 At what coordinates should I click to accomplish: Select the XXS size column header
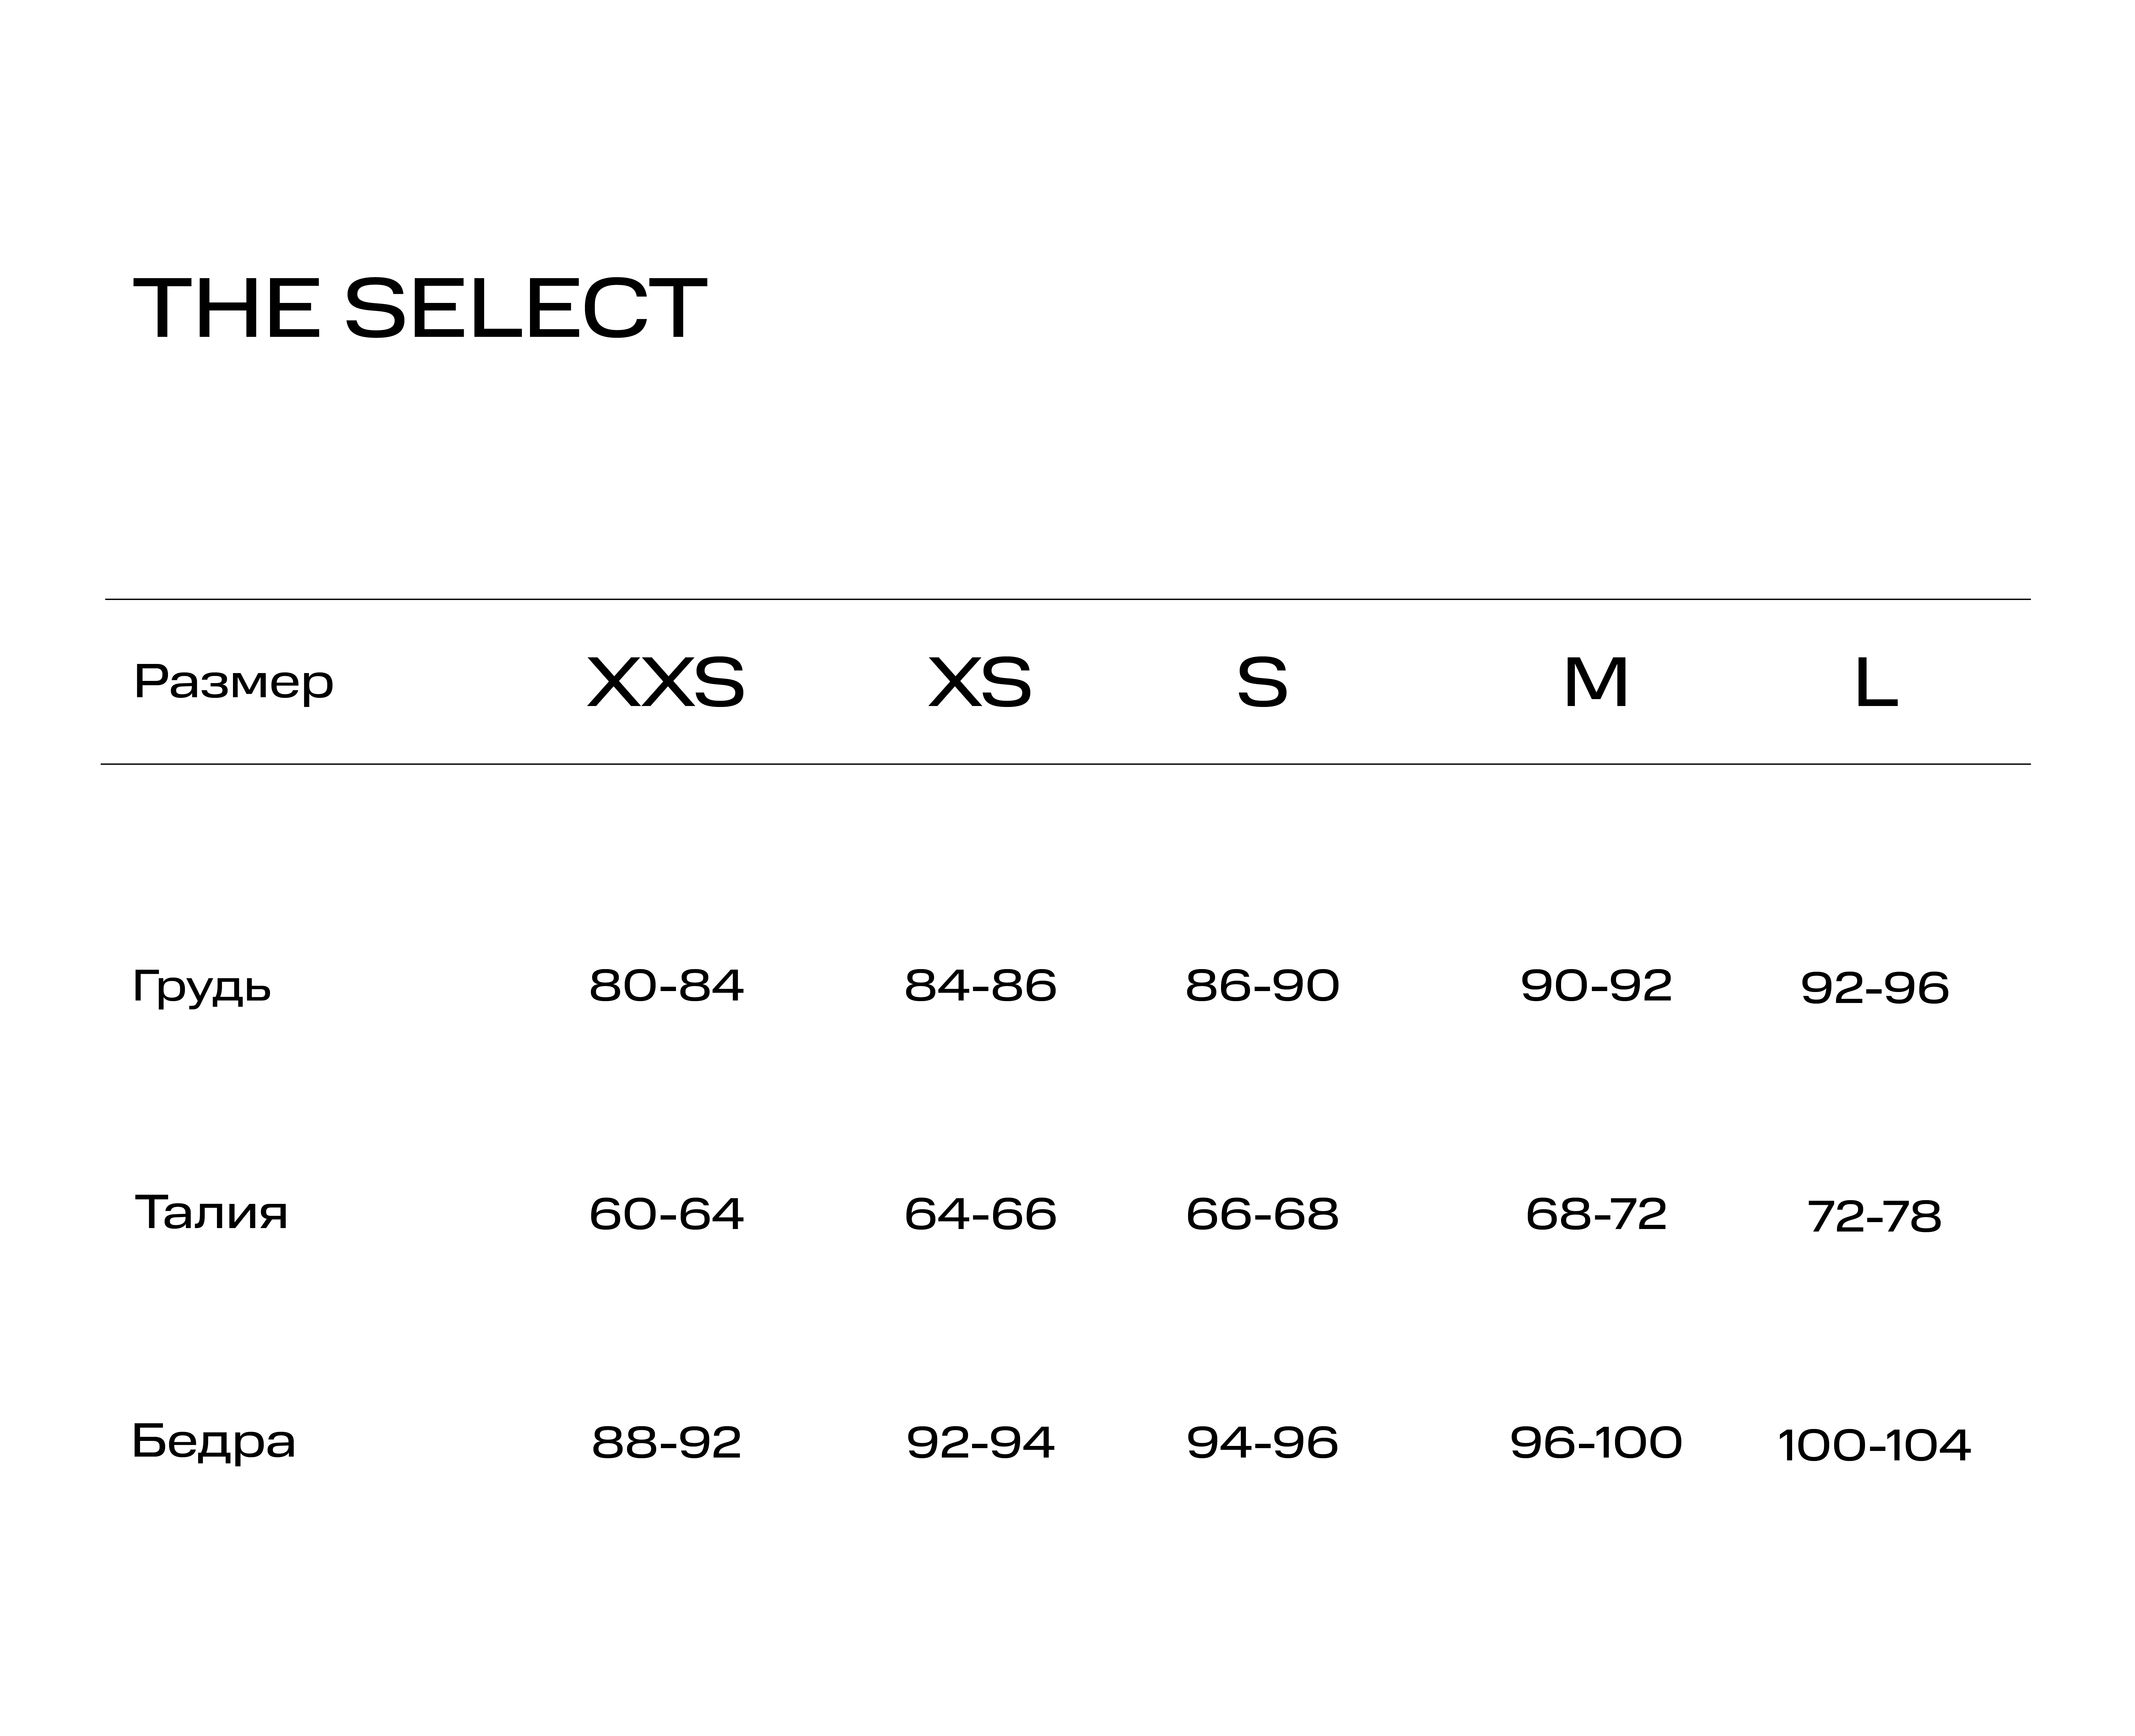[x=666, y=683]
